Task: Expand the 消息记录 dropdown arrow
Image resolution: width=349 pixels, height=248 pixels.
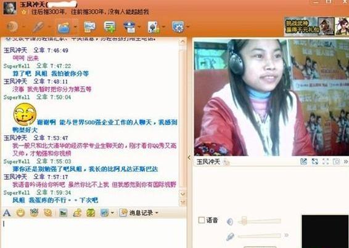Action: click(x=157, y=213)
